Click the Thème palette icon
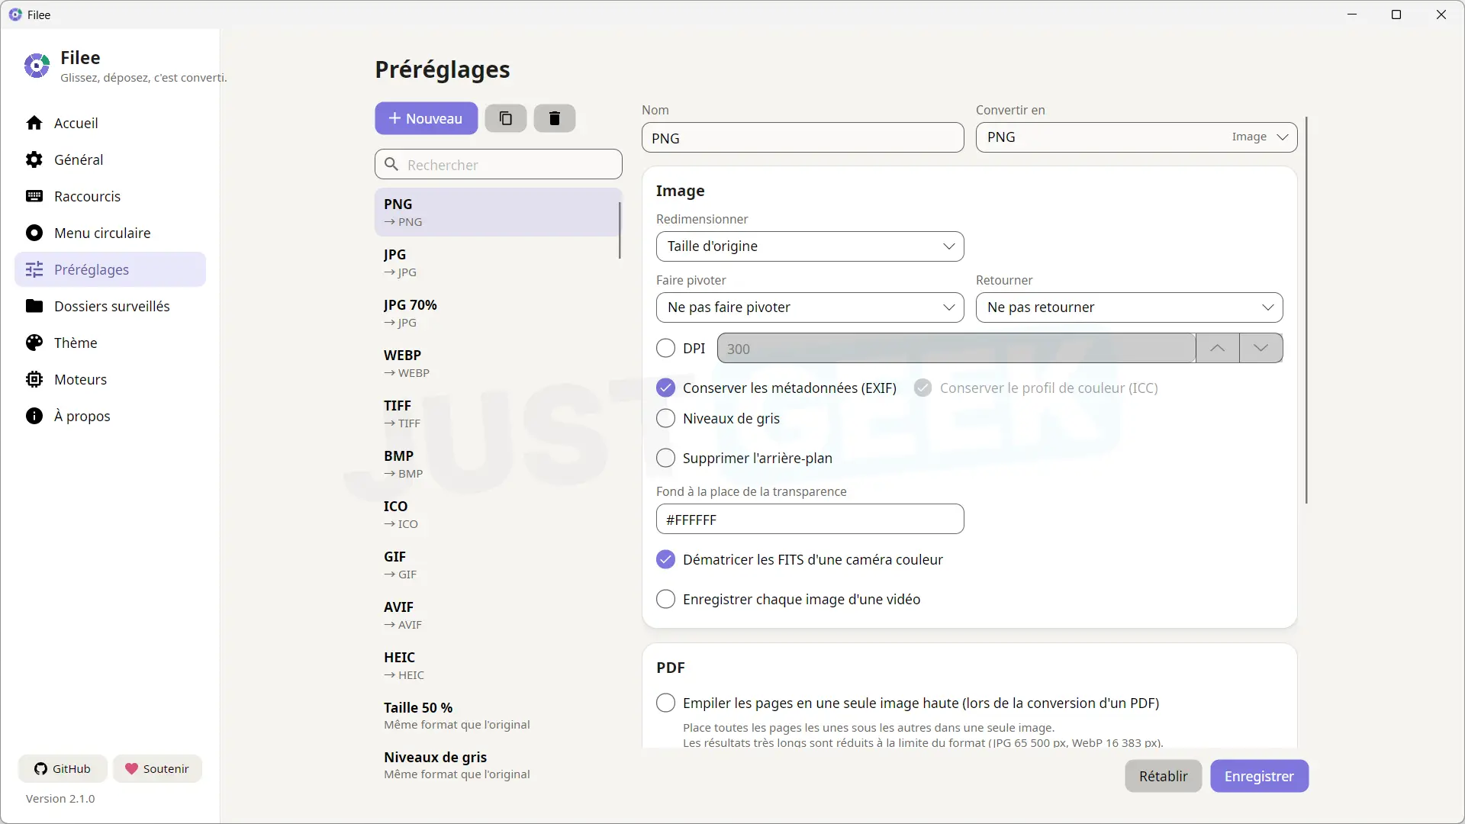Image resolution: width=1465 pixels, height=824 pixels. click(34, 343)
